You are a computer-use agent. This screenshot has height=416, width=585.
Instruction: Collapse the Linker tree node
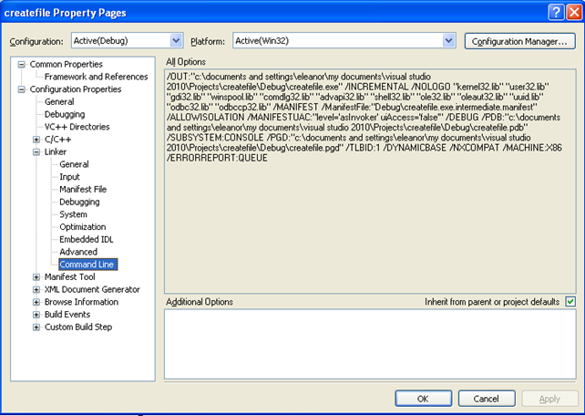pyautogui.click(x=36, y=151)
